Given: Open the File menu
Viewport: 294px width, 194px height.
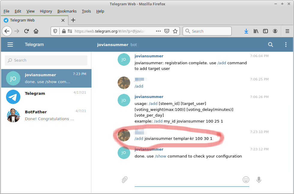Looking at the screenshot, I should point(6,11).
